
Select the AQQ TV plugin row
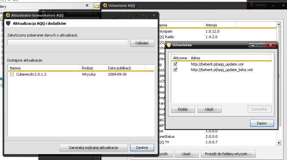click(x=217, y=142)
